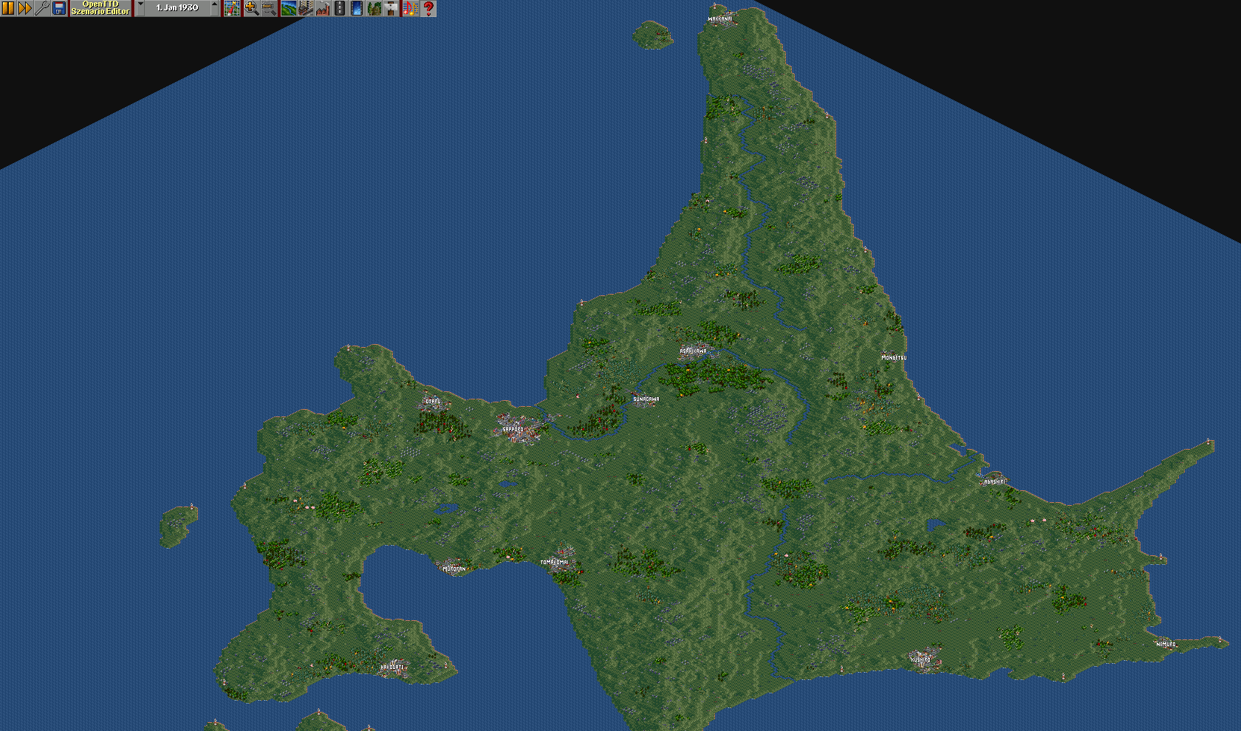Click the 1. Jan 1930 date field
This screenshot has height=731, width=1241.
(177, 8)
